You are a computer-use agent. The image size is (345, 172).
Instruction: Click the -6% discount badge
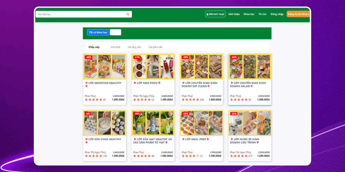pyautogui.click(x=88, y=114)
